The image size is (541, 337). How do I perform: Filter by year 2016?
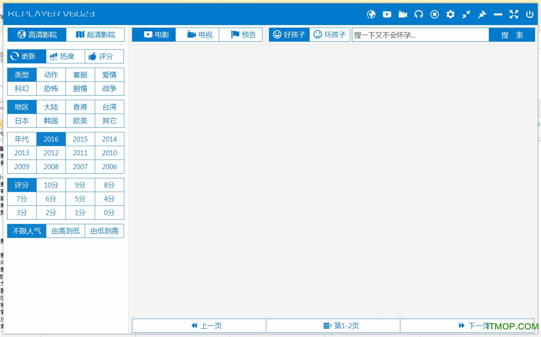click(x=51, y=139)
